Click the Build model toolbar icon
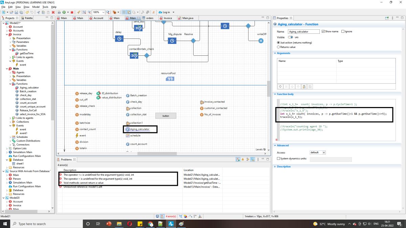The height and width of the screenshot is (228, 406). click(x=59, y=12)
